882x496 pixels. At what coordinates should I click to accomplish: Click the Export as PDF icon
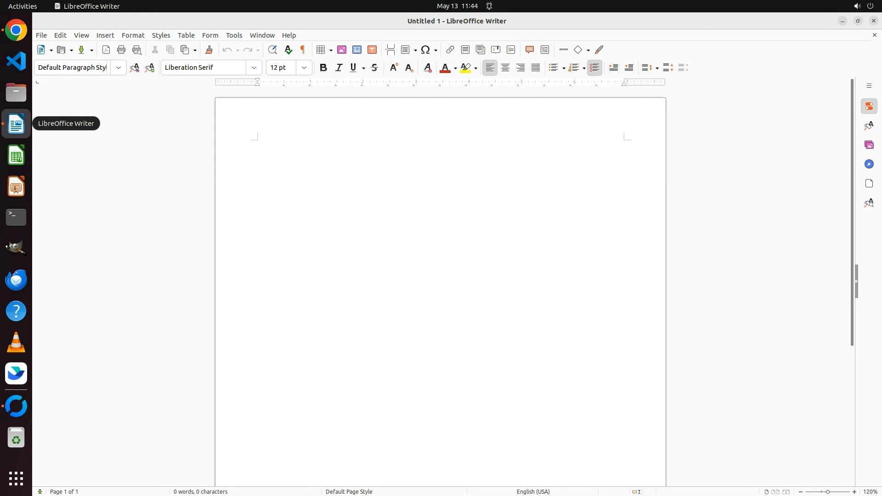coord(106,50)
